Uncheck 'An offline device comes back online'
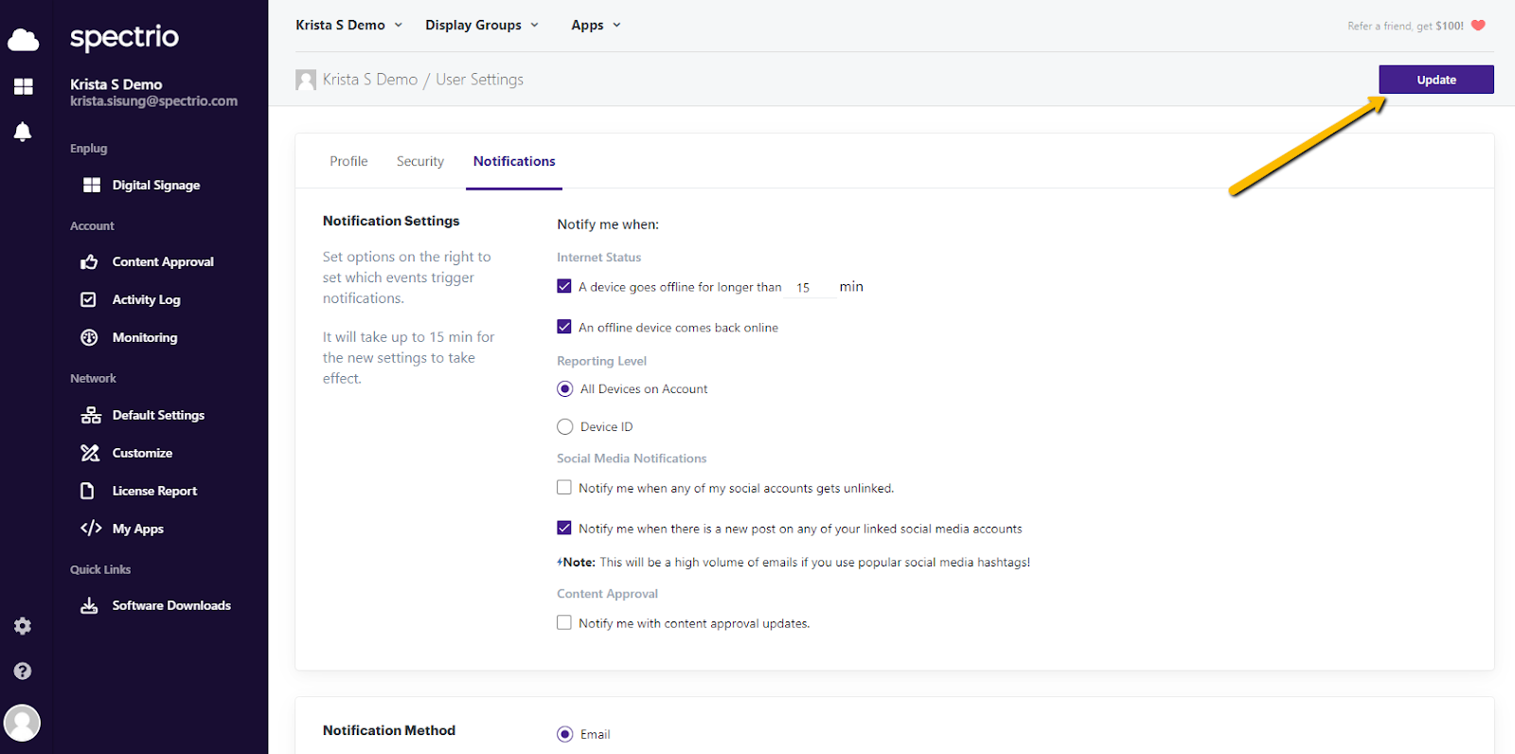 pos(564,327)
